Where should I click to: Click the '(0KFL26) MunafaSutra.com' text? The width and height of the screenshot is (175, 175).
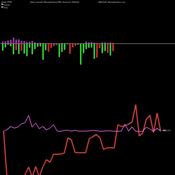[112, 2]
